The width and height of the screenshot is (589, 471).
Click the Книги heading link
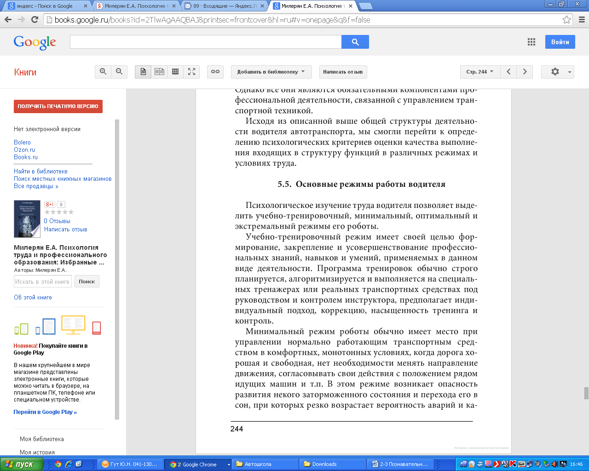[x=25, y=72]
